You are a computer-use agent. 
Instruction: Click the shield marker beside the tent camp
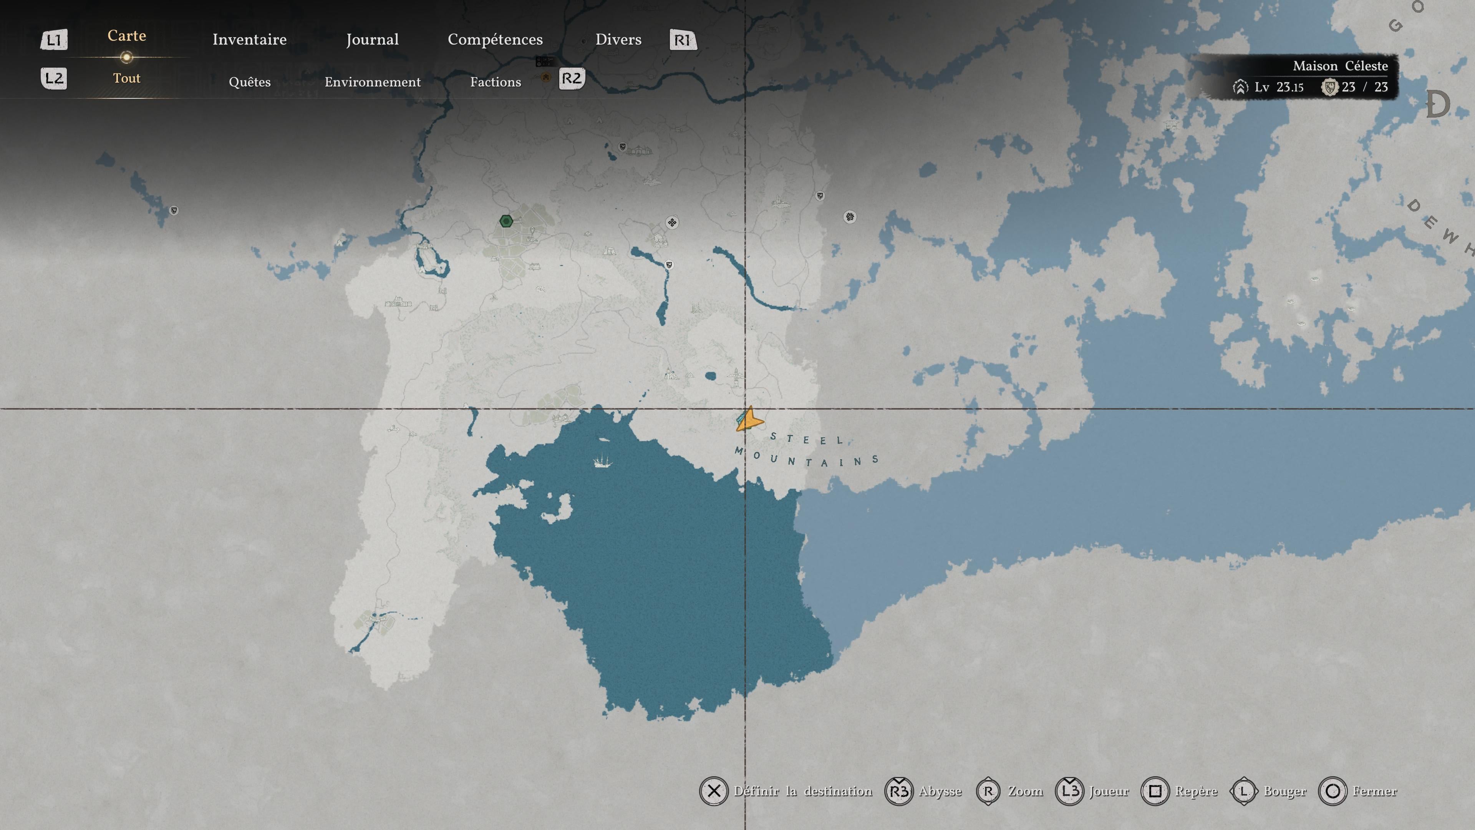622,147
